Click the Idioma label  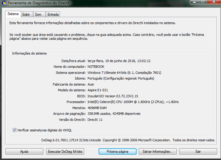click(x=80, y=78)
